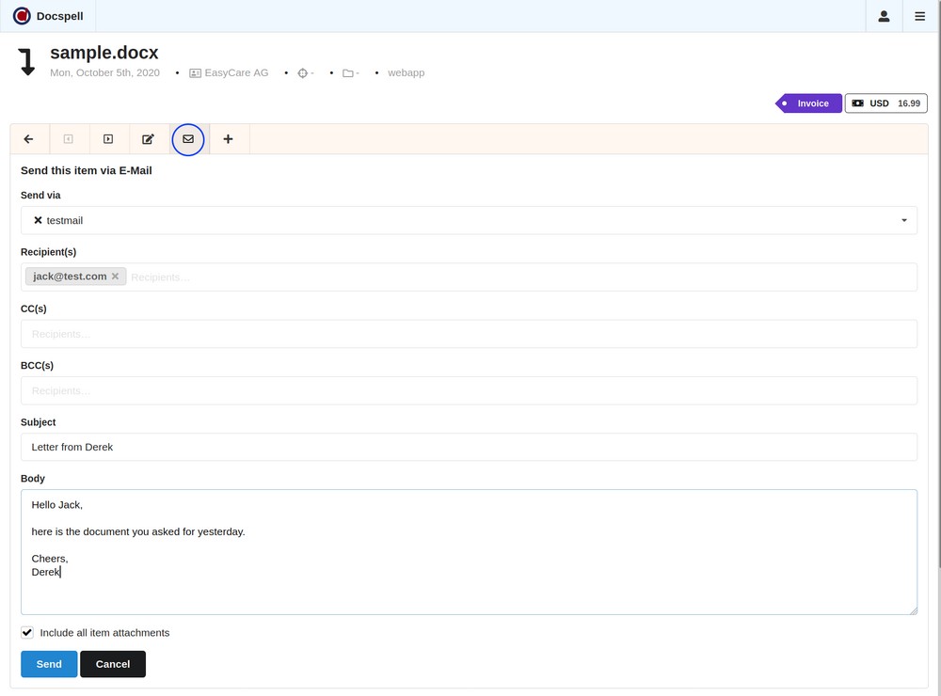Remove jack@test.com recipient chip

tap(115, 277)
